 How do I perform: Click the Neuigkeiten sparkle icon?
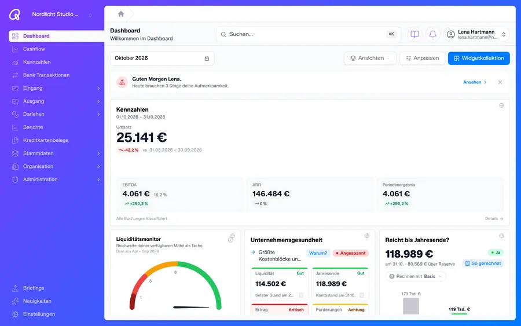pos(15,301)
